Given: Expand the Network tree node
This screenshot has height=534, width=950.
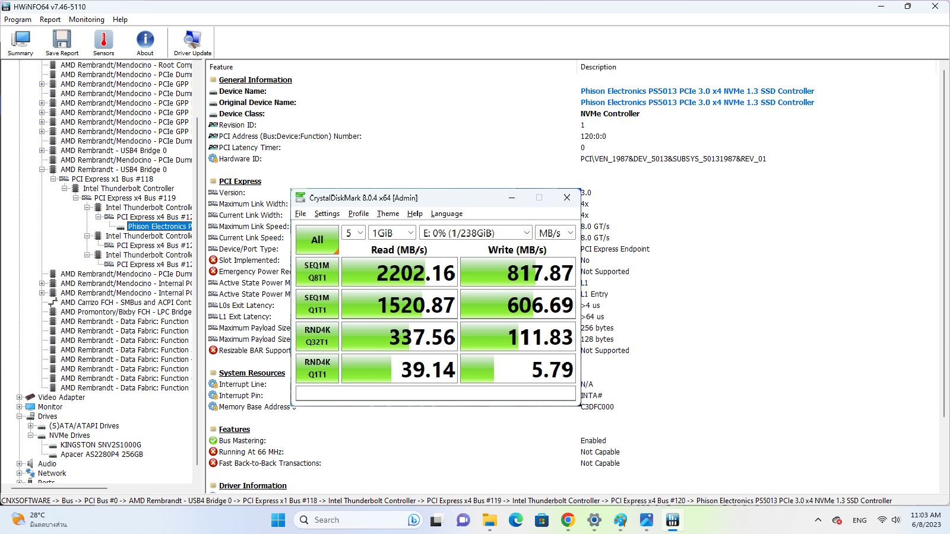Looking at the screenshot, I should 20,473.
